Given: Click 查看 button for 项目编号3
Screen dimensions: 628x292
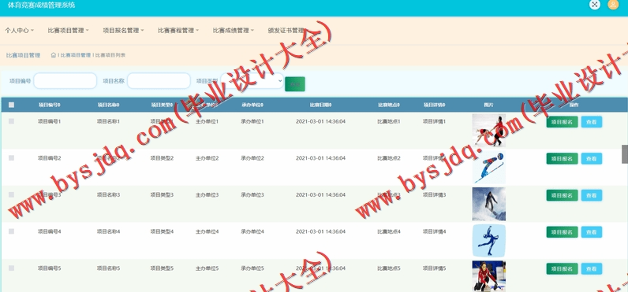Looking at the screenshot, I should click(592, 195).
